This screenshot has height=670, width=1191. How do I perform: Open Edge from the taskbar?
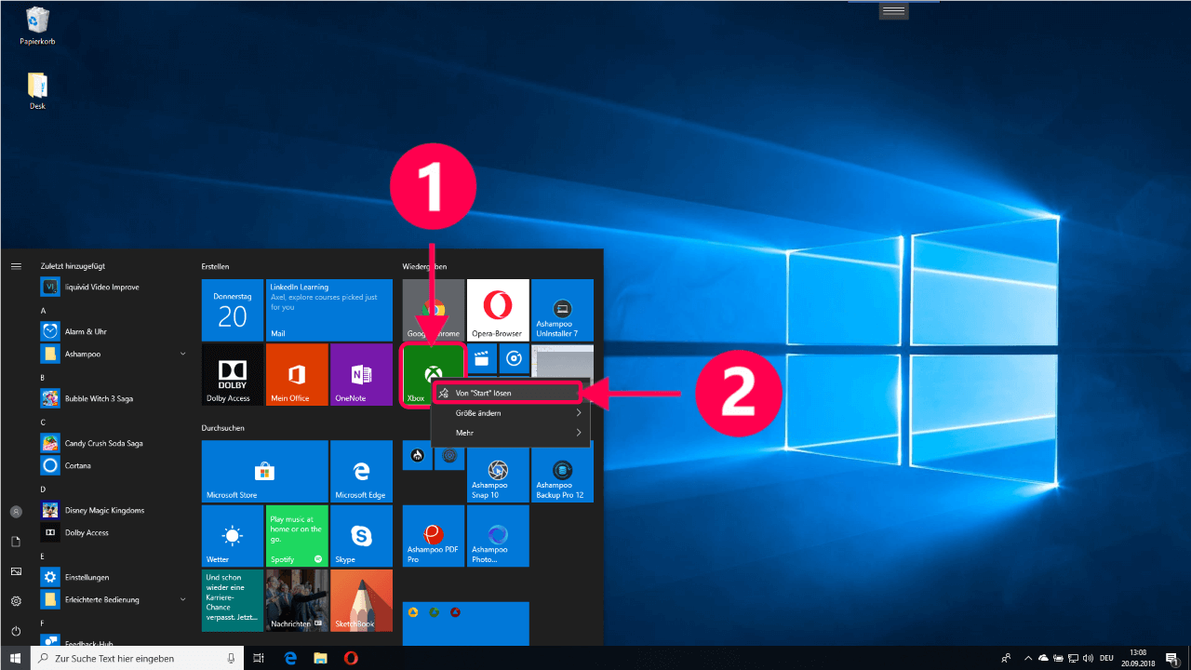click(x=290, y=658)
